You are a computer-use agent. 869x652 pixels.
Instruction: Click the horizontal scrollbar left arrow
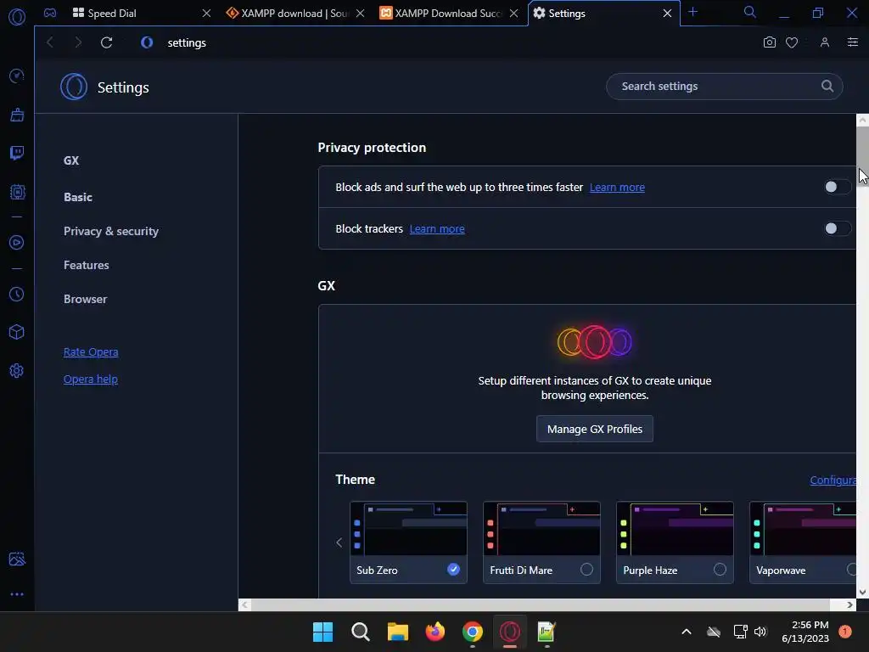[x=244, y=604]
